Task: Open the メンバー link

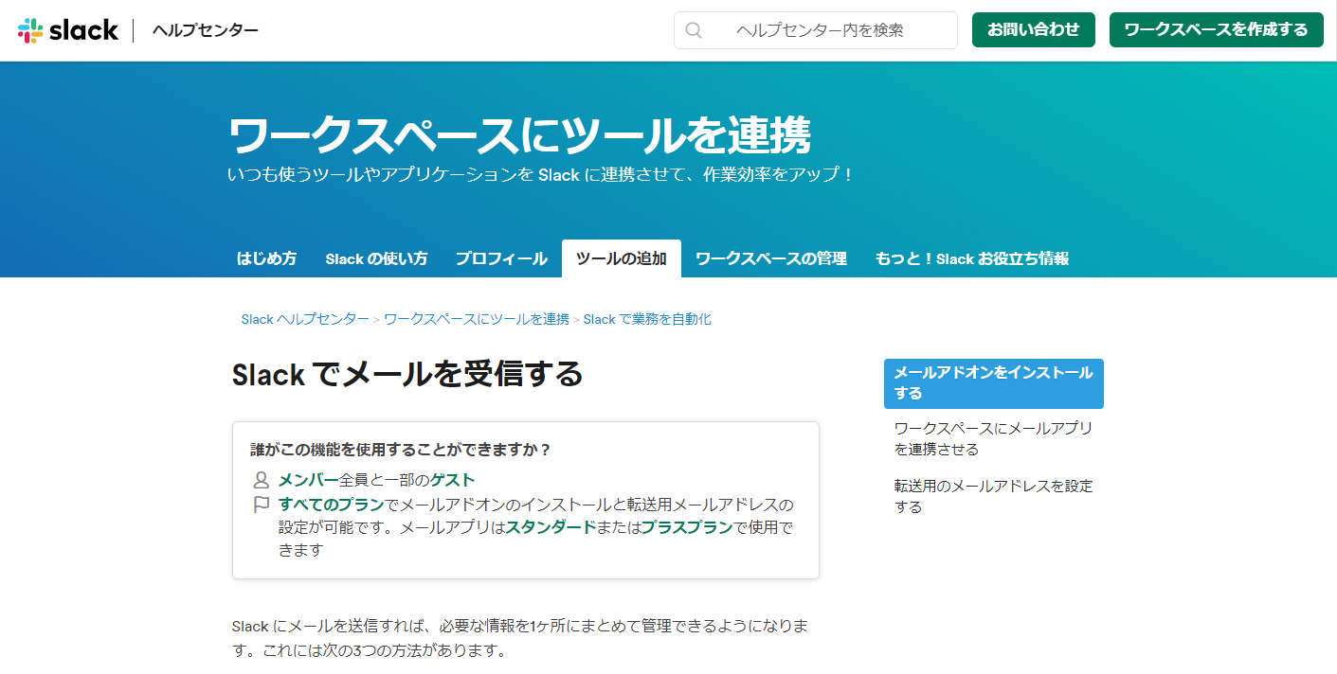Action: (308, 480)
